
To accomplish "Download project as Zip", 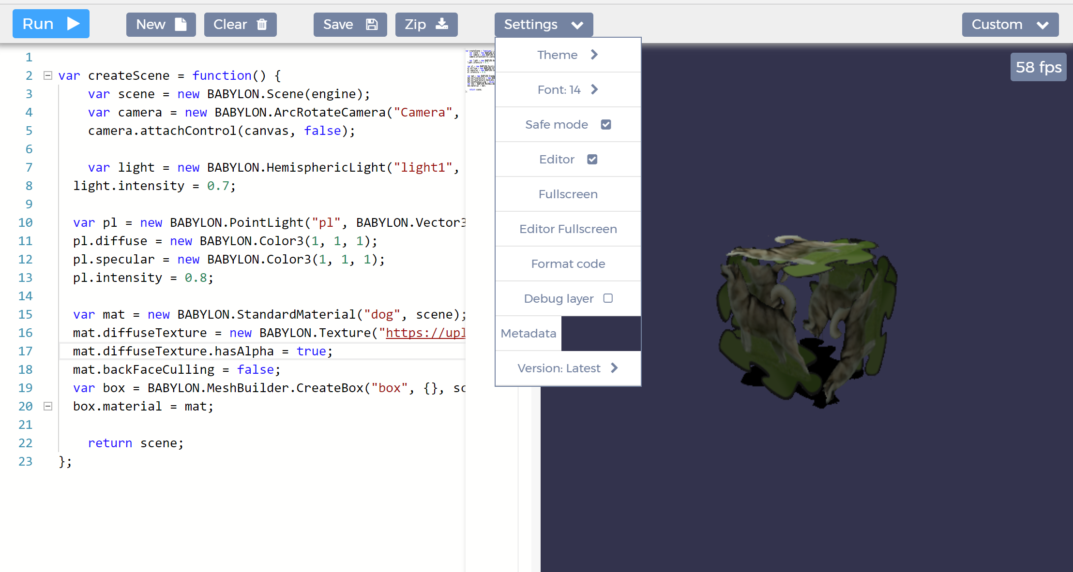I will [426, 25].
